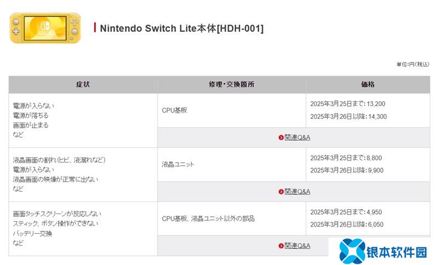Screen dimensions: 438x265
Task: Select the 液晶ユニット repair part cell
Action: [178, 164]
